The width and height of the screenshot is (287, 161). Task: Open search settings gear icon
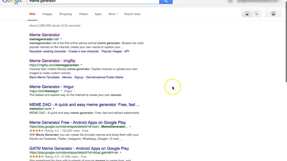pos(273,14)
